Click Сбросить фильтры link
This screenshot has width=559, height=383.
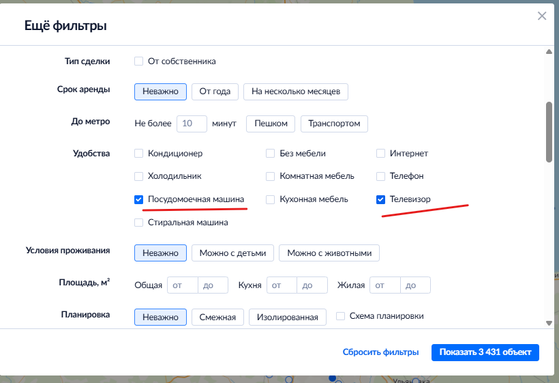click(380, 352)
